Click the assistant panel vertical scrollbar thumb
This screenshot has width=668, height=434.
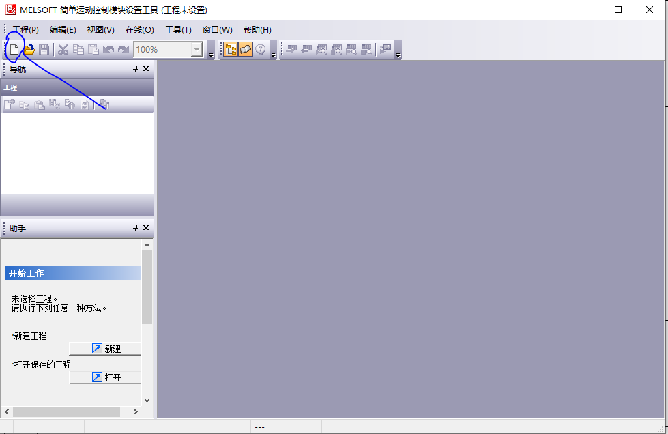[147, 287]
